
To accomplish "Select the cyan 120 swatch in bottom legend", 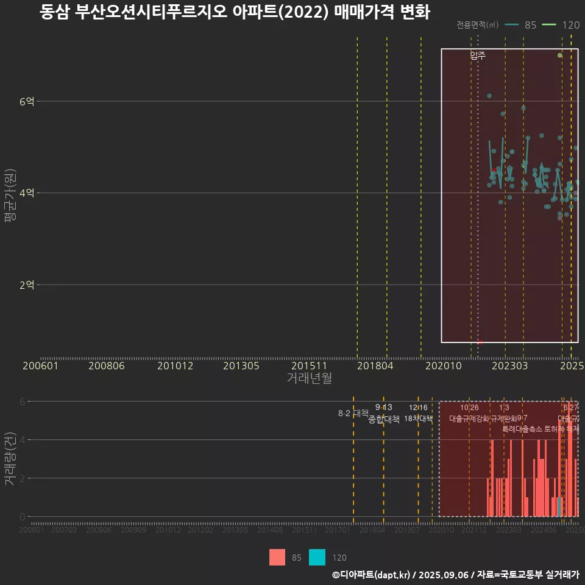I will click(317, 558).
